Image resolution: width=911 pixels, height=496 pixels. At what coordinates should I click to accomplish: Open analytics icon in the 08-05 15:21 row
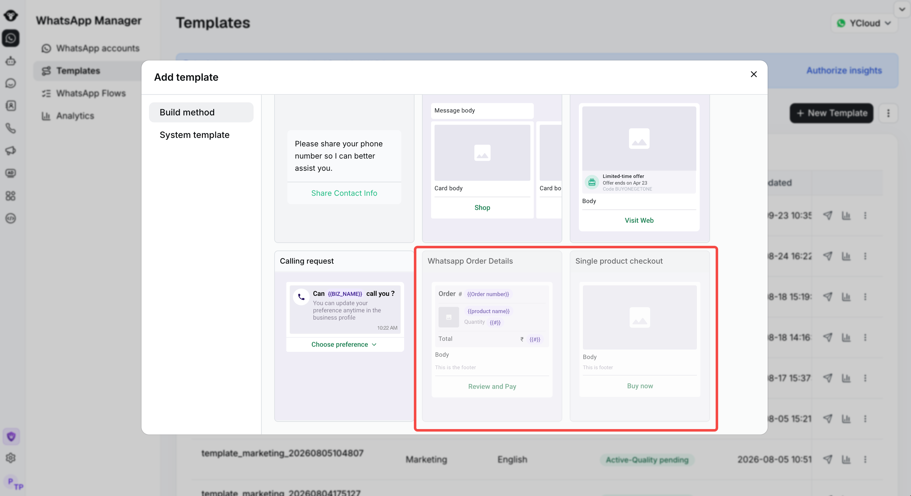pyautogui.click(x=846, y=419)
